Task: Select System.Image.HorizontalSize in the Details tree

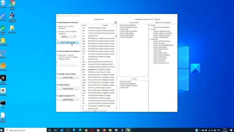Action: (x=163, y=33)
